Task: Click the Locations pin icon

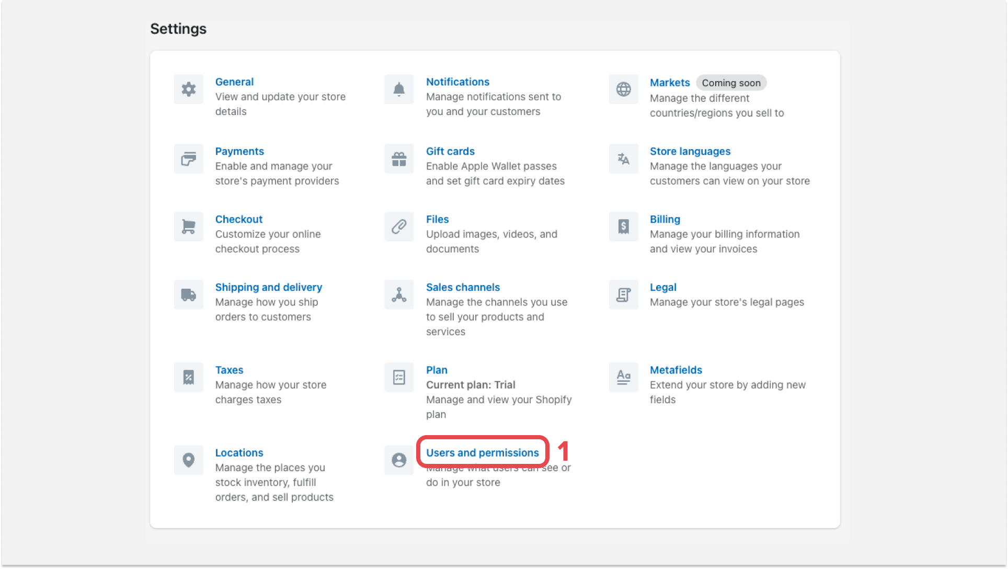Action: tap(188, 460)
